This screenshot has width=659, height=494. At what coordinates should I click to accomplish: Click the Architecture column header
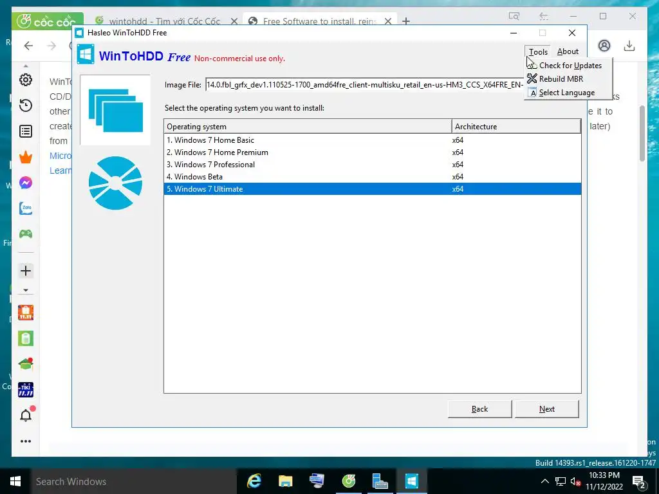click(x=517, y=127)
